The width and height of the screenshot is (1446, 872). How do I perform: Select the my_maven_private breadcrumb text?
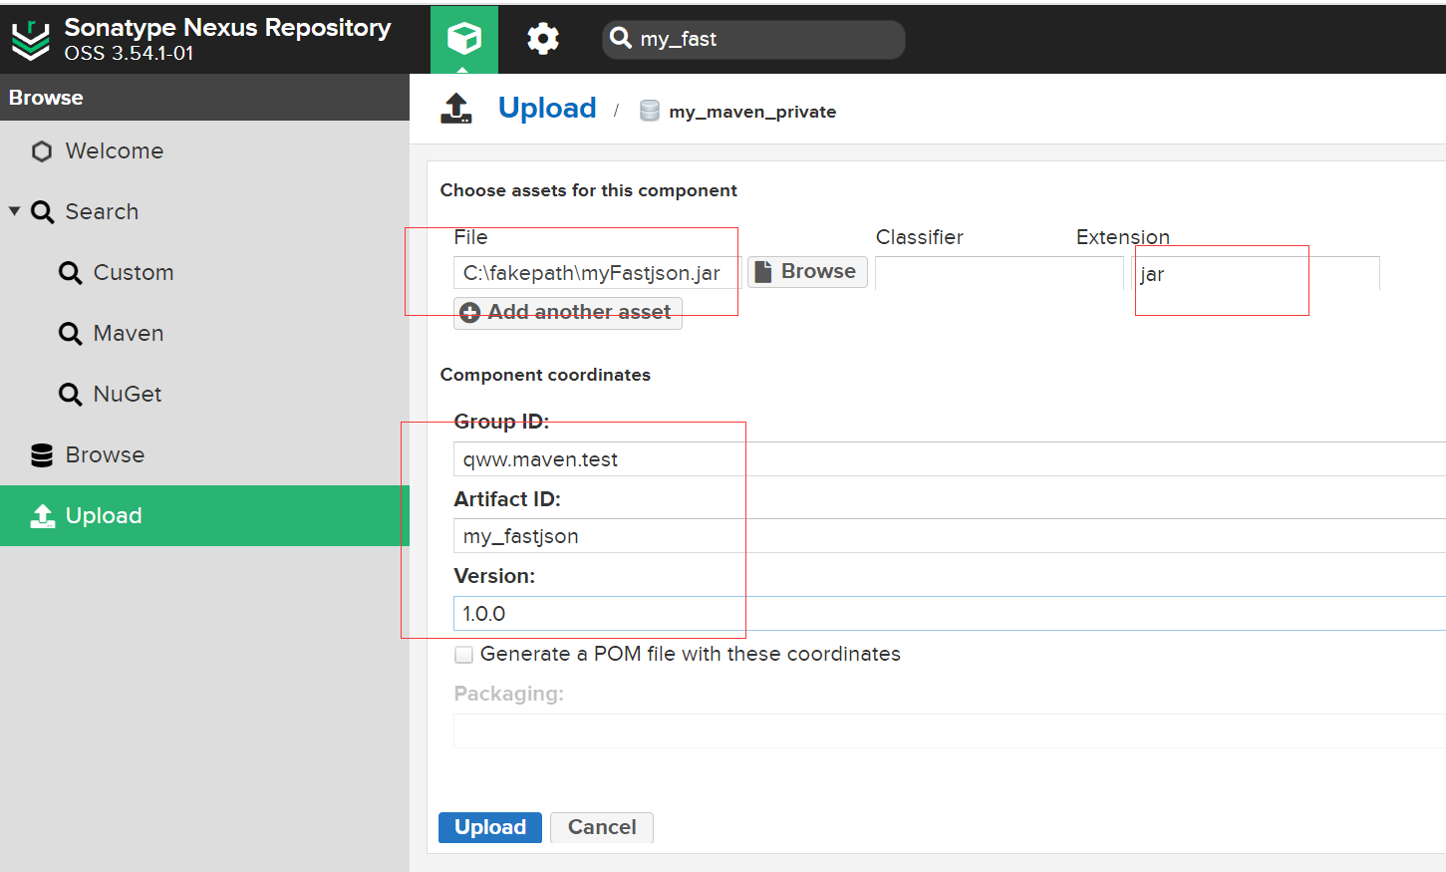point(752,112)
